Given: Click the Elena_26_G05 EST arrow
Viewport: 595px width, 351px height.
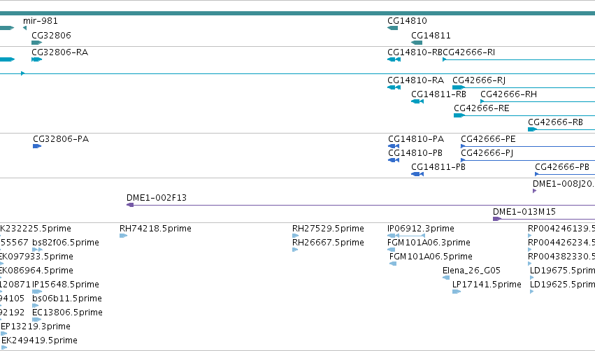Looking at the screenshot, I should click(446, 278).
